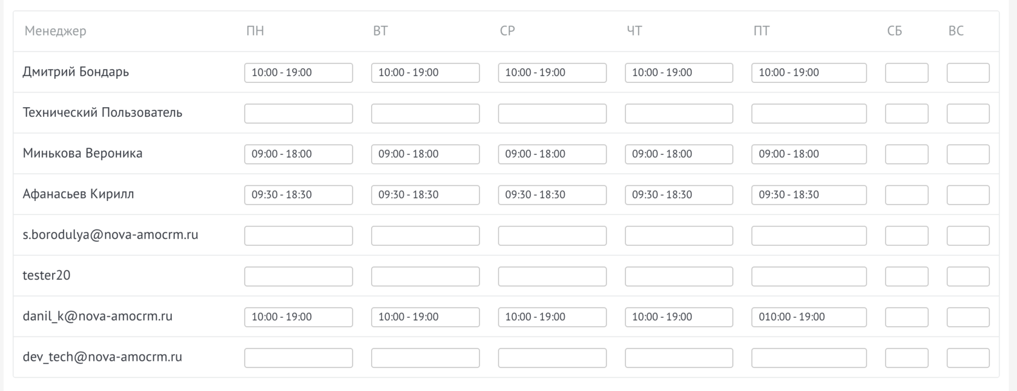The height and width of the screenshot is (391, 1017).
Task: Click Saturday field for Дмитрий Бондарь
Action: click(906, 73)
